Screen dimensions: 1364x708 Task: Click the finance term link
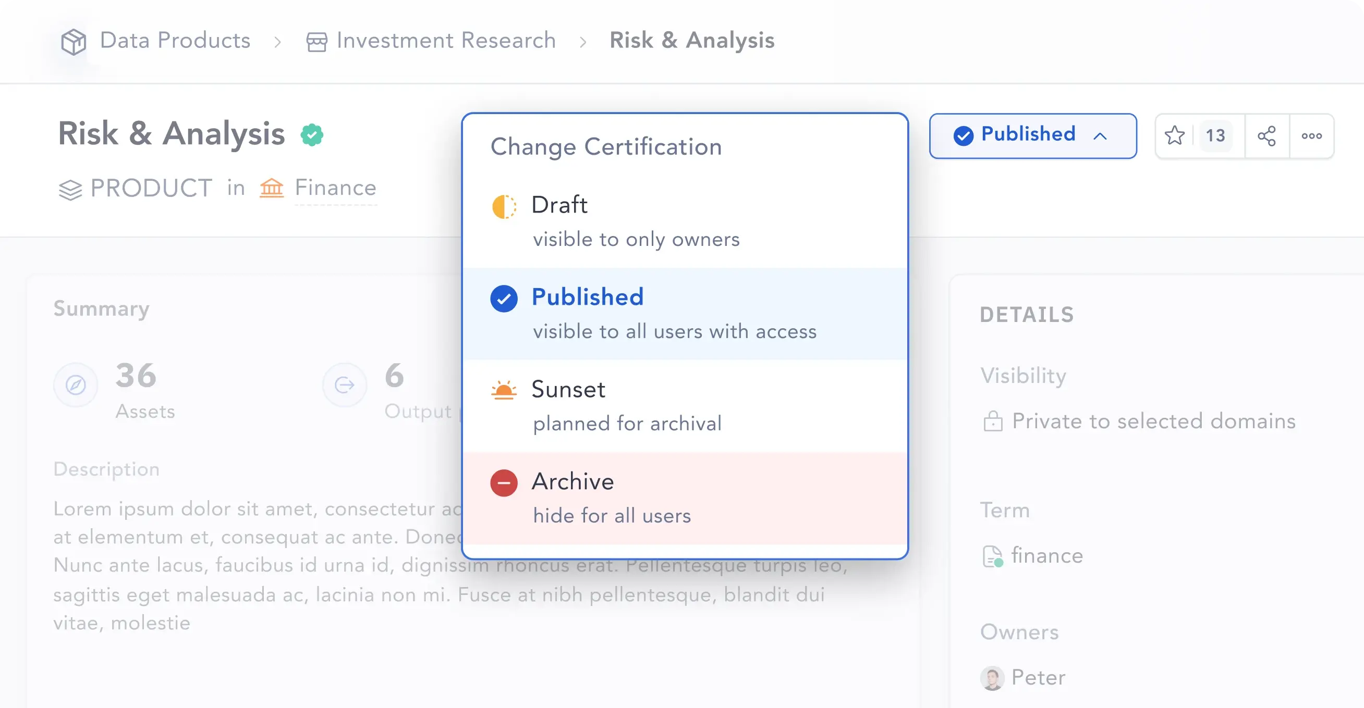(x=1048, y=556)
